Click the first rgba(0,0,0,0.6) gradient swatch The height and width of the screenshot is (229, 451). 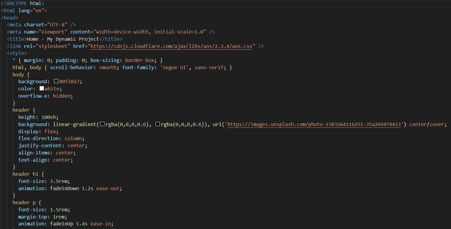pyautogui.click(x=102, y=124)
